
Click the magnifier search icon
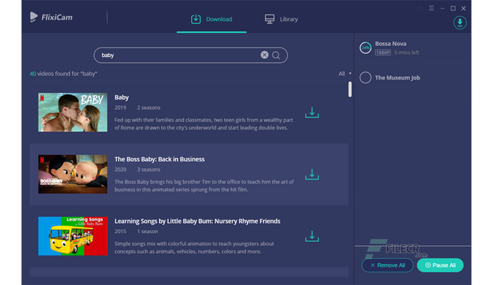pyautogui.click(x=276, y=55)
